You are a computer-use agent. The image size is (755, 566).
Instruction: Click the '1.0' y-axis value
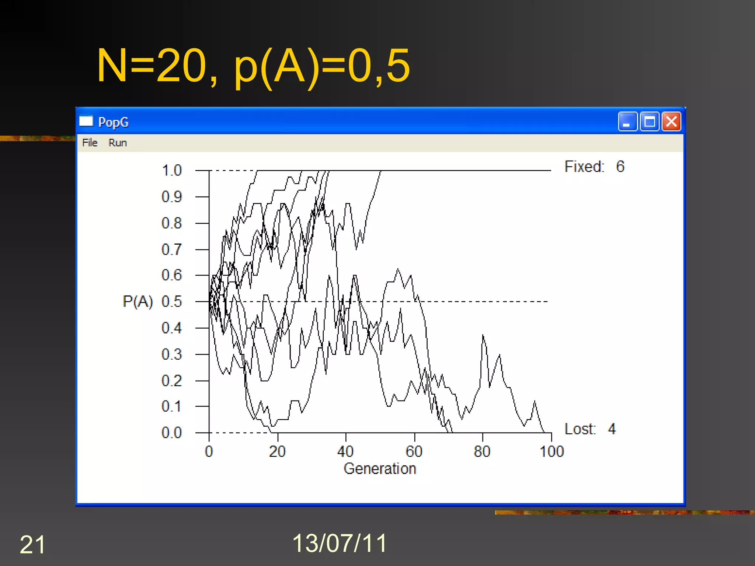click(172, 171)
